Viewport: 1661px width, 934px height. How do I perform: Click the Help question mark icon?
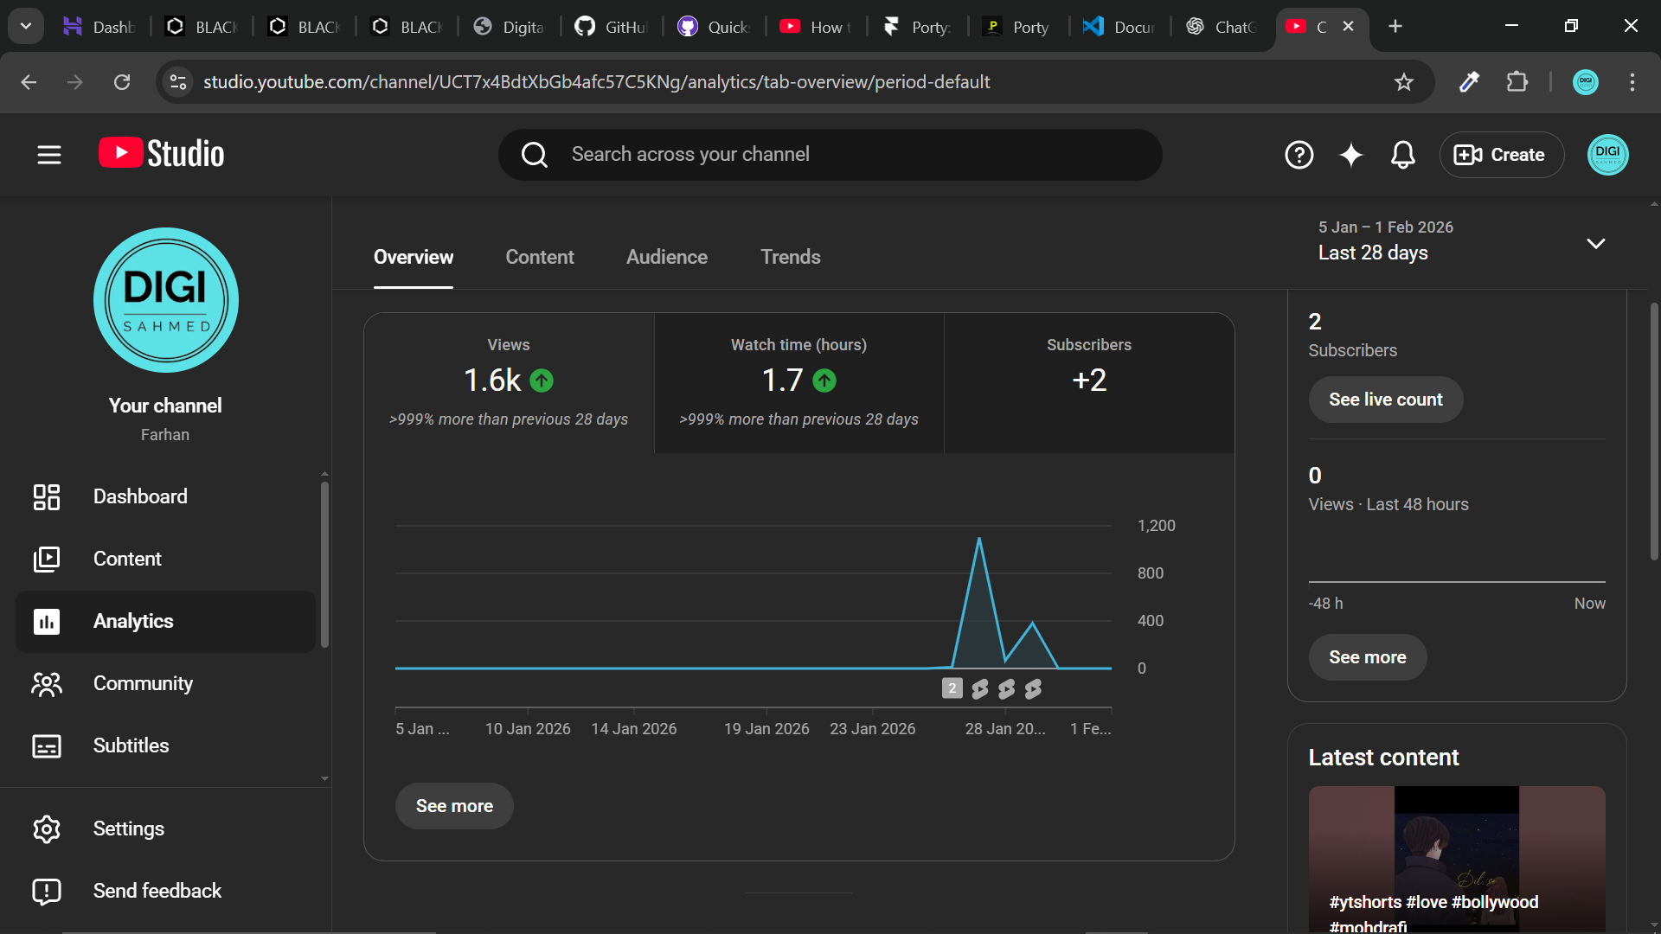click(1299, 155)
